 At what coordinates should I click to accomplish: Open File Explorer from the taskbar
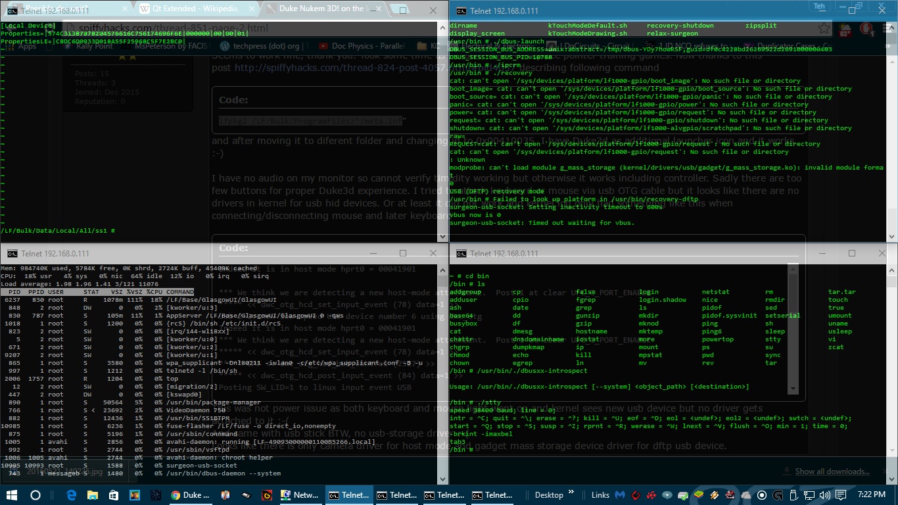92,494
